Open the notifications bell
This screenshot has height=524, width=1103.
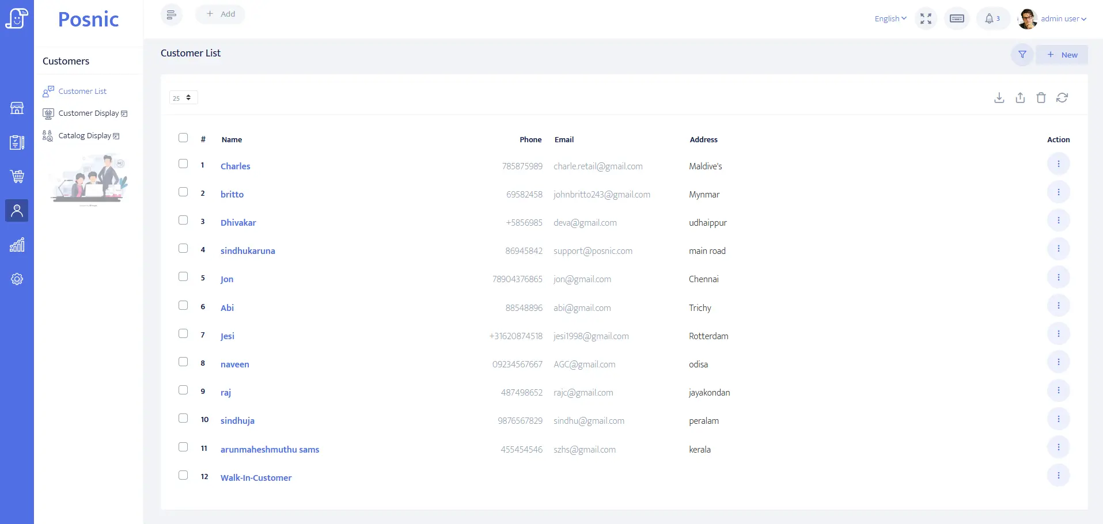pyautogui.click(x=992, y=18)
